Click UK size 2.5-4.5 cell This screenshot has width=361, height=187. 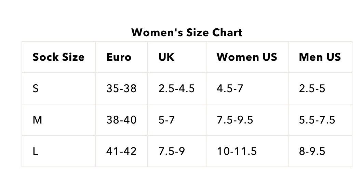pos(176,89)
